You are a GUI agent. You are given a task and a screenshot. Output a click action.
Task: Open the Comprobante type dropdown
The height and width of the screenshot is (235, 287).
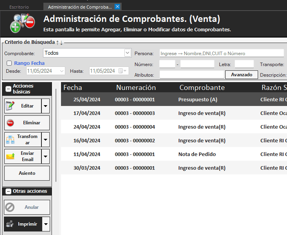click(x=127, y=53)
